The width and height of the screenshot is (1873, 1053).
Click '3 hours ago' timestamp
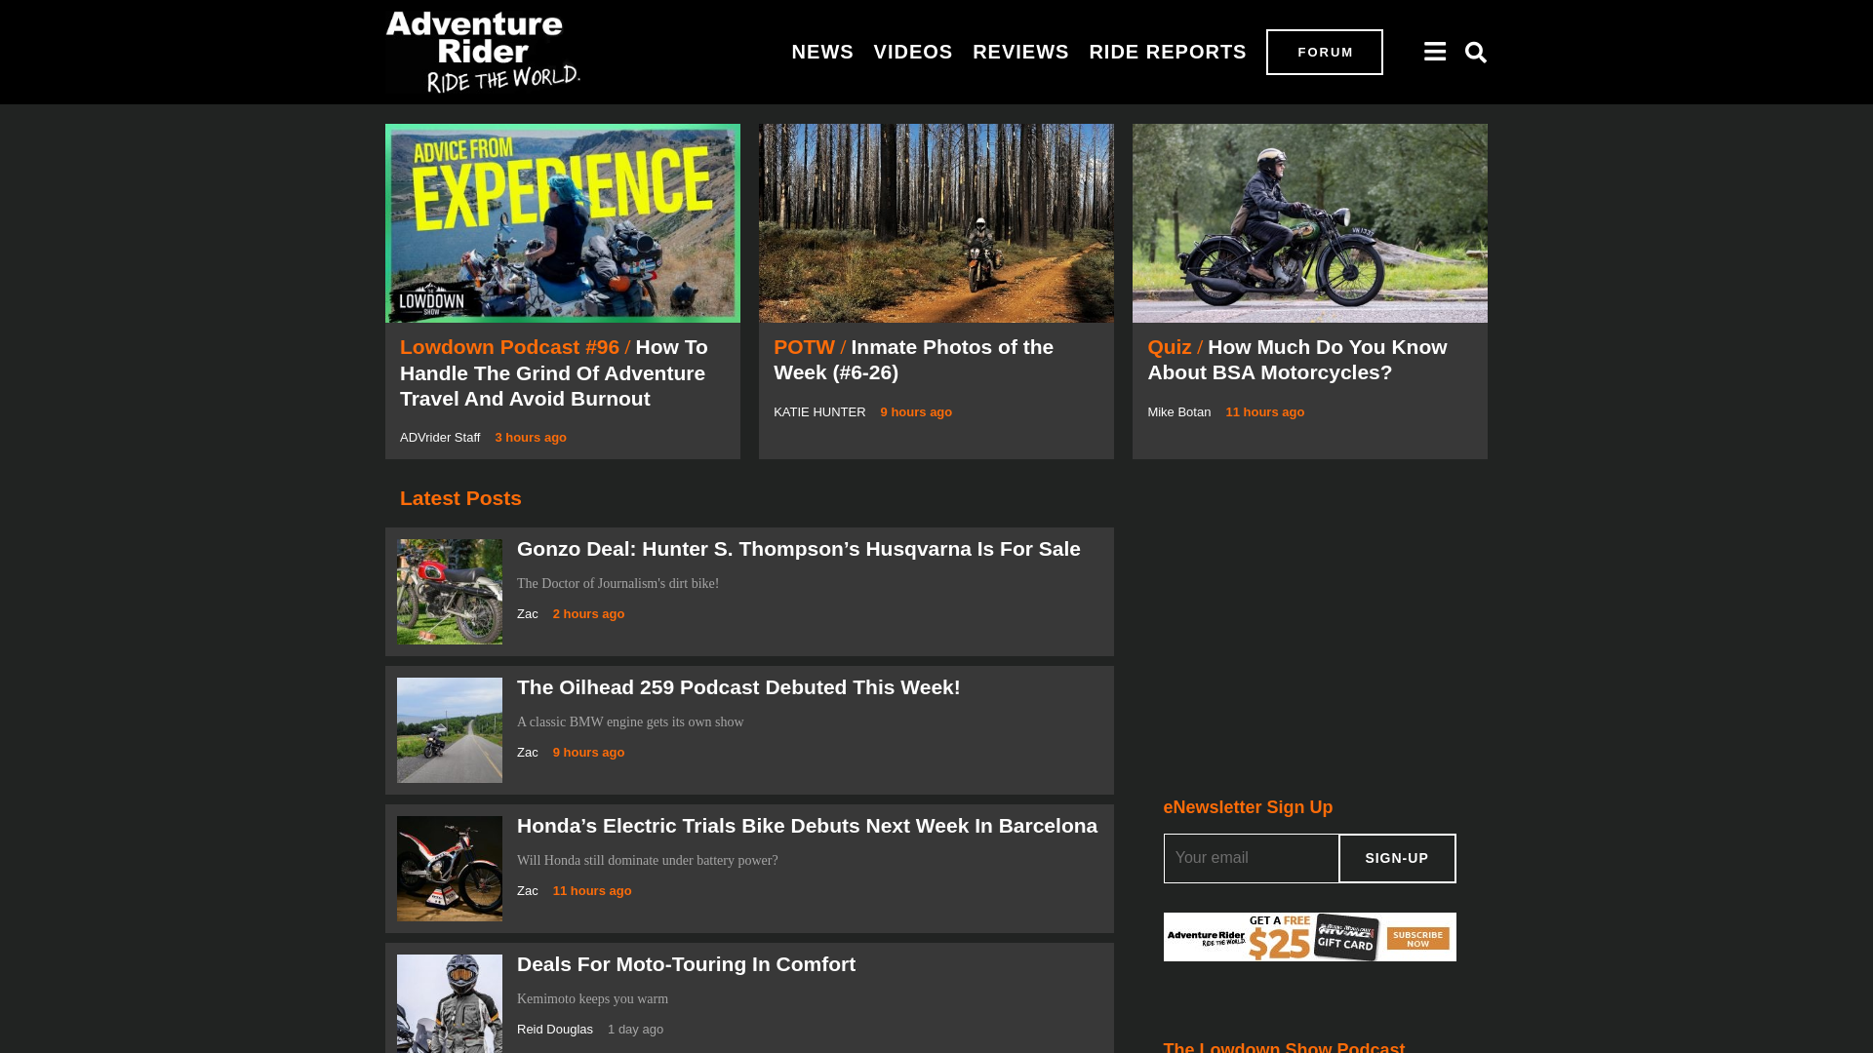point(531,438)
